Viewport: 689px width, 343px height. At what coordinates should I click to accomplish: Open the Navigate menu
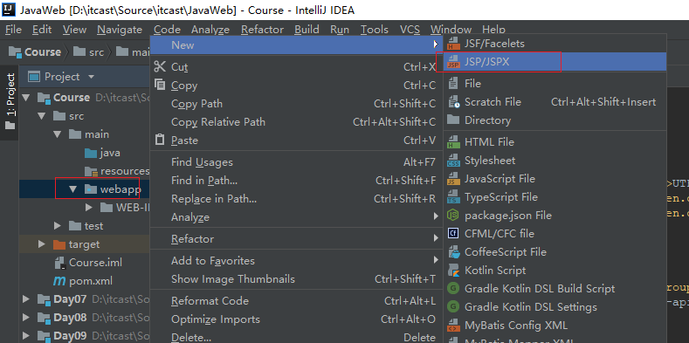click(x=120, y=30)
